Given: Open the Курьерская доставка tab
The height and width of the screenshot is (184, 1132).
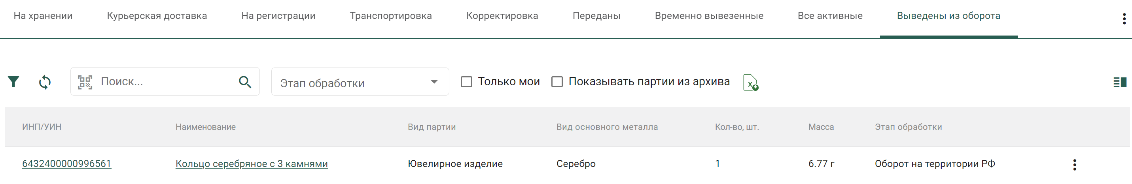Looking at the screenshot, I should coord(157,16).
